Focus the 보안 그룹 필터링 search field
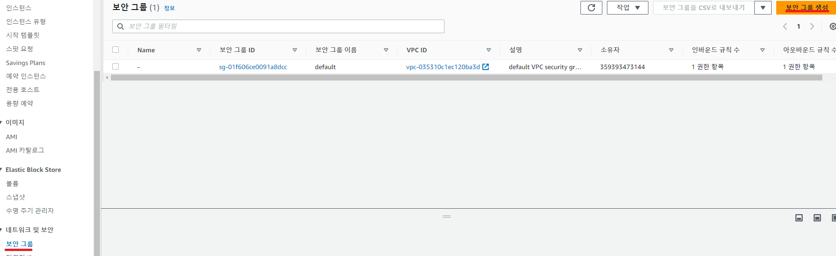Screen dimensions: 836x256 click(x=278, y=26)
